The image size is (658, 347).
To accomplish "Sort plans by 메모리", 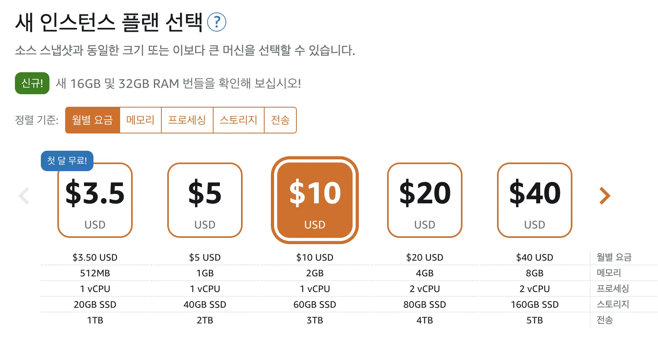I will pos(141,120).
